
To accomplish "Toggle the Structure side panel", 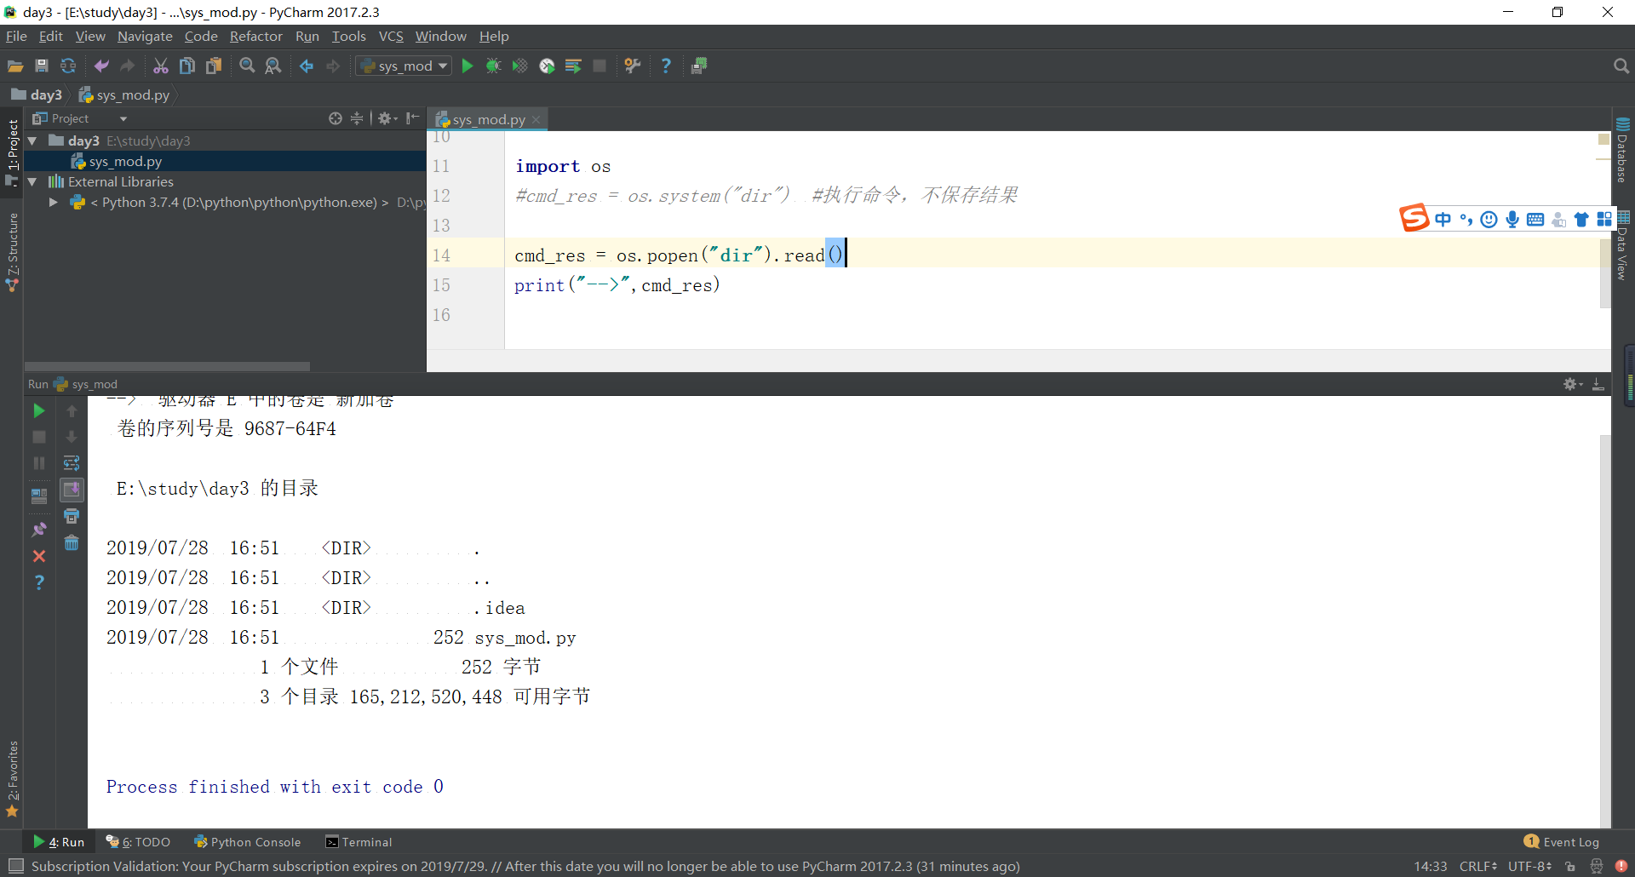I will pos(12,252).
